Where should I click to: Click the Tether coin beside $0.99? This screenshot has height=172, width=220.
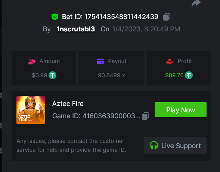(52, 75)
